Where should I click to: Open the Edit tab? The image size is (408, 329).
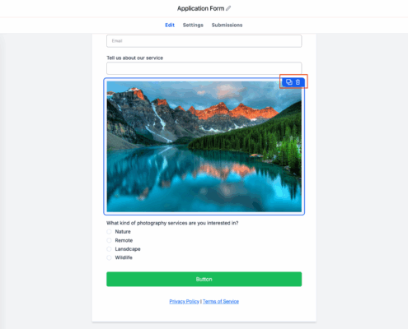click(x=170, y=25)
